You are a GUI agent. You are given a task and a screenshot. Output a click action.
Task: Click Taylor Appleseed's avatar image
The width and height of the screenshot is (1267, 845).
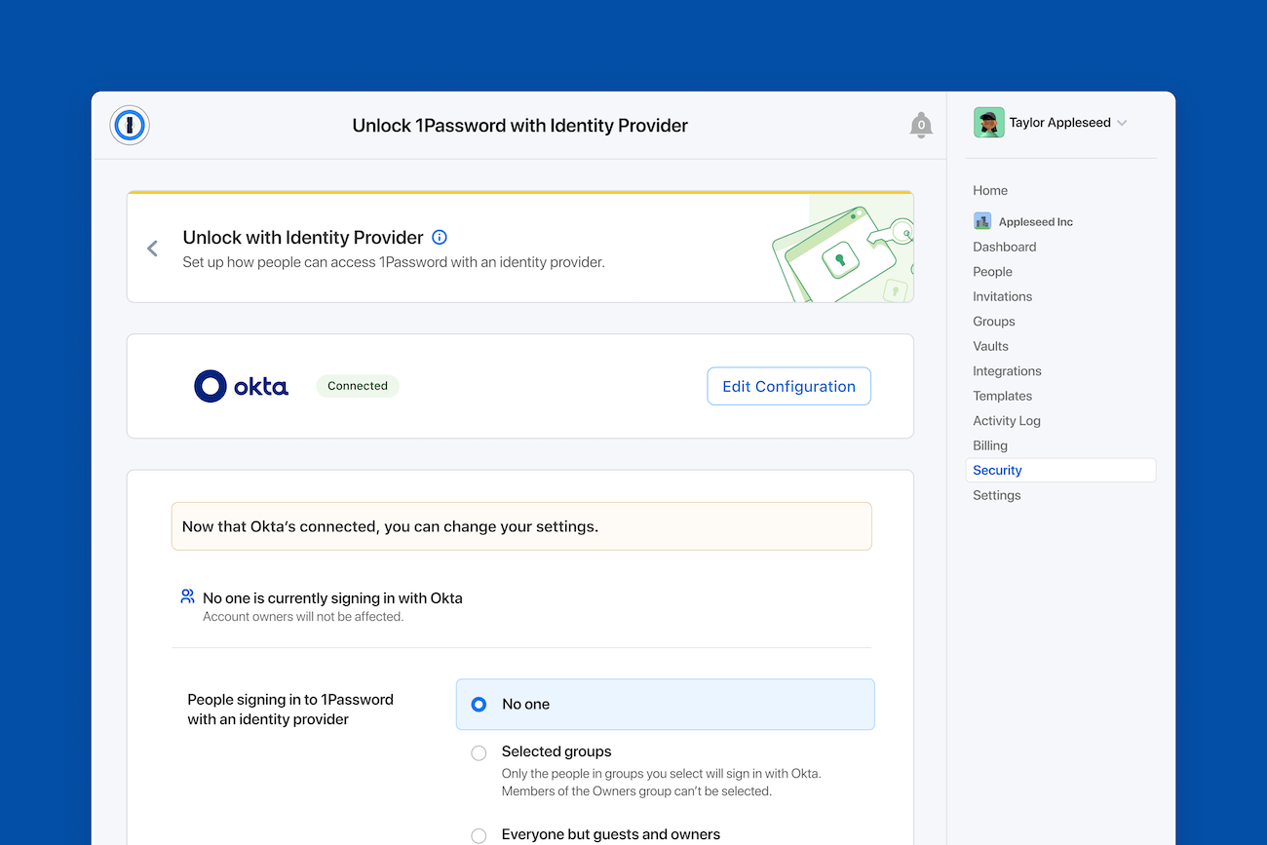click(x=988, y=122)
